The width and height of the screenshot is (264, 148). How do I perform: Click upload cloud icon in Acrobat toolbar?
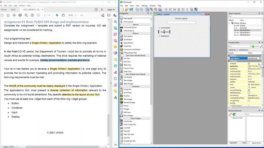coord(14,15)
